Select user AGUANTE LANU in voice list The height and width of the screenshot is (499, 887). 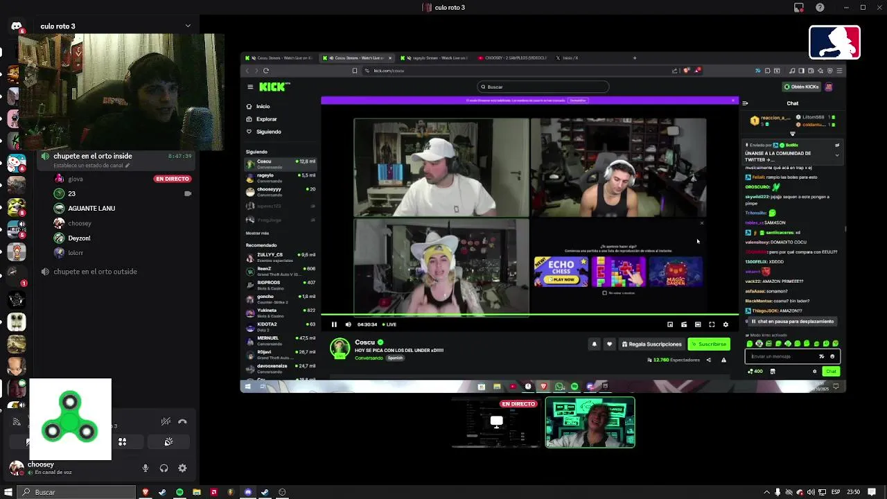pos(91,208)
